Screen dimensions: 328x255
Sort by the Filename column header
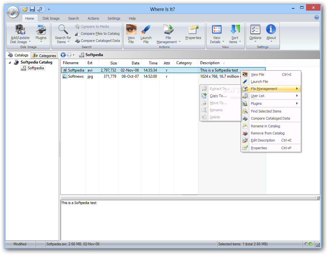73,63
